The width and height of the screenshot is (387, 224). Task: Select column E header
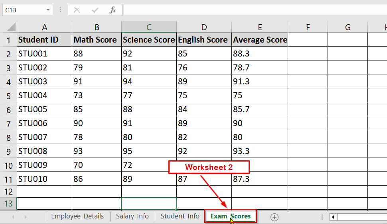260,27
